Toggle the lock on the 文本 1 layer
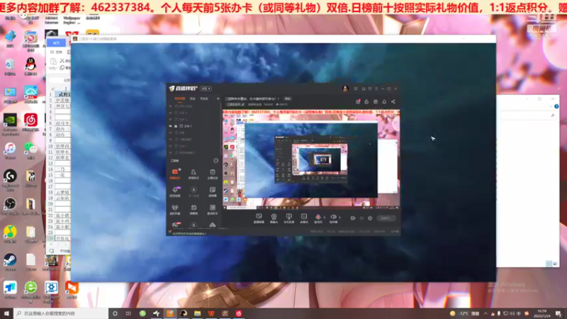Screen dimensions: 567x319 tap(176, 126)
